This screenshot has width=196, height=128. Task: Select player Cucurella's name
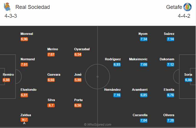pos(140,115)
